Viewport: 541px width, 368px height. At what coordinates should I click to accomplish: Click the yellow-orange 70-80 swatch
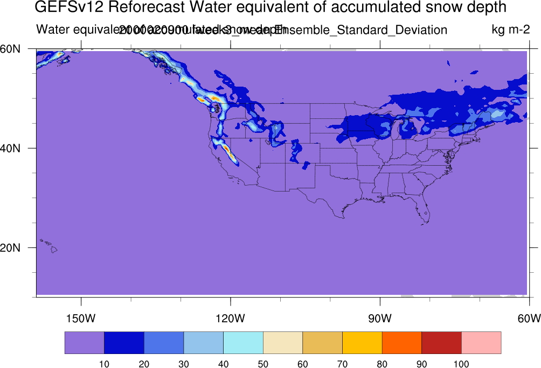tap(362, 343)
